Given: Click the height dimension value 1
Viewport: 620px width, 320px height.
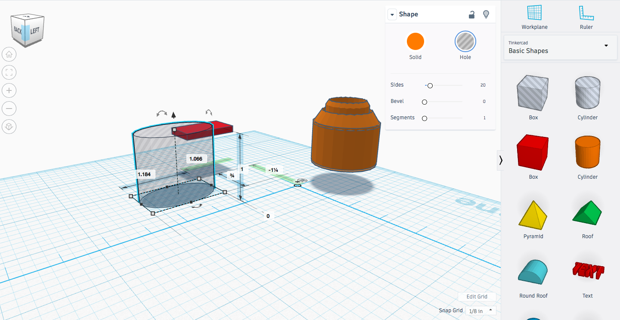Looking at the screenshot, I should pyautogui.click(x=242, y=169).
